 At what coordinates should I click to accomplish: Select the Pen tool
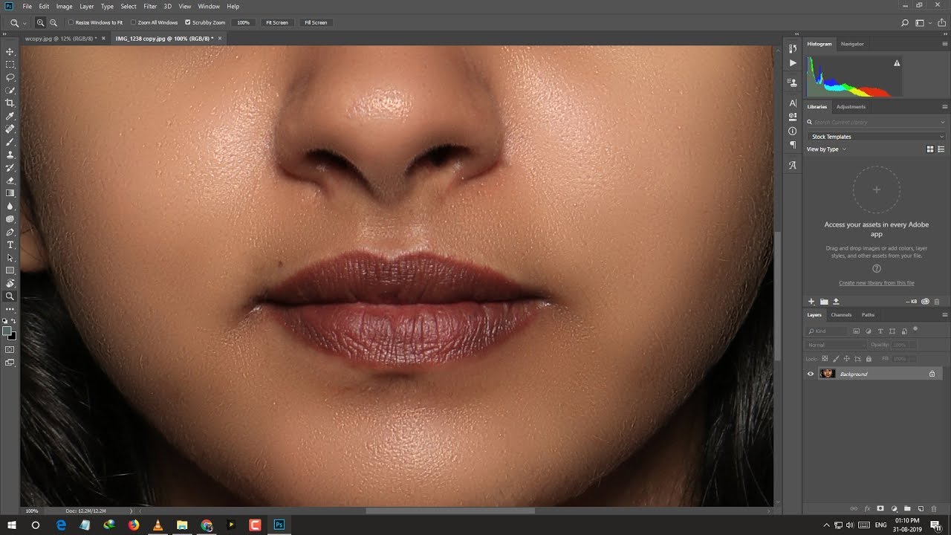pos(10,232)
